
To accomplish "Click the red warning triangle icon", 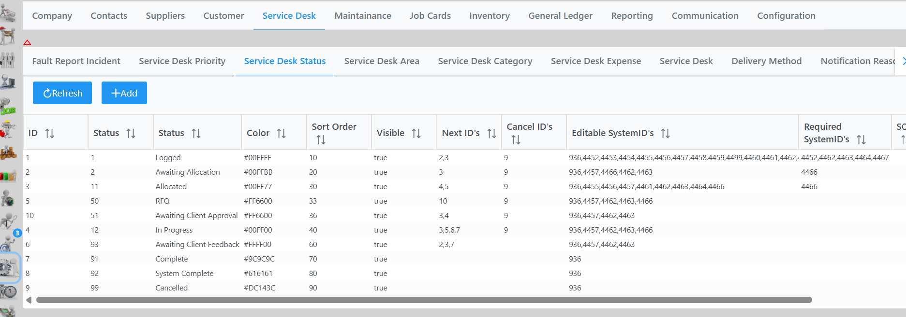I will click(x=27, y=42).
